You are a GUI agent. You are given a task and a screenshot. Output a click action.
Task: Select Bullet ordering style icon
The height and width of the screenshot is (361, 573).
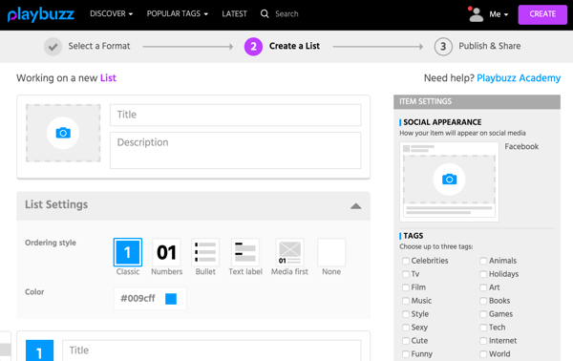(205, 252)
